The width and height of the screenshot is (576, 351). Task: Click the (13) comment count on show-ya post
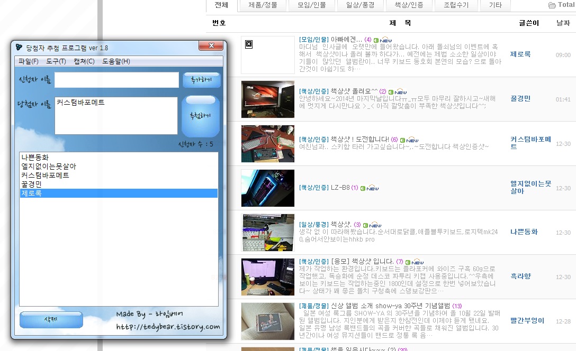(x=457, y=306)
